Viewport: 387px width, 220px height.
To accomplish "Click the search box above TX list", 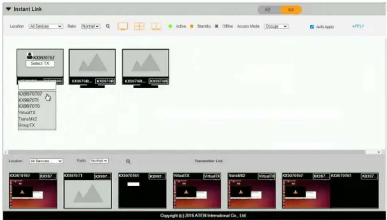I will (37, 86).
